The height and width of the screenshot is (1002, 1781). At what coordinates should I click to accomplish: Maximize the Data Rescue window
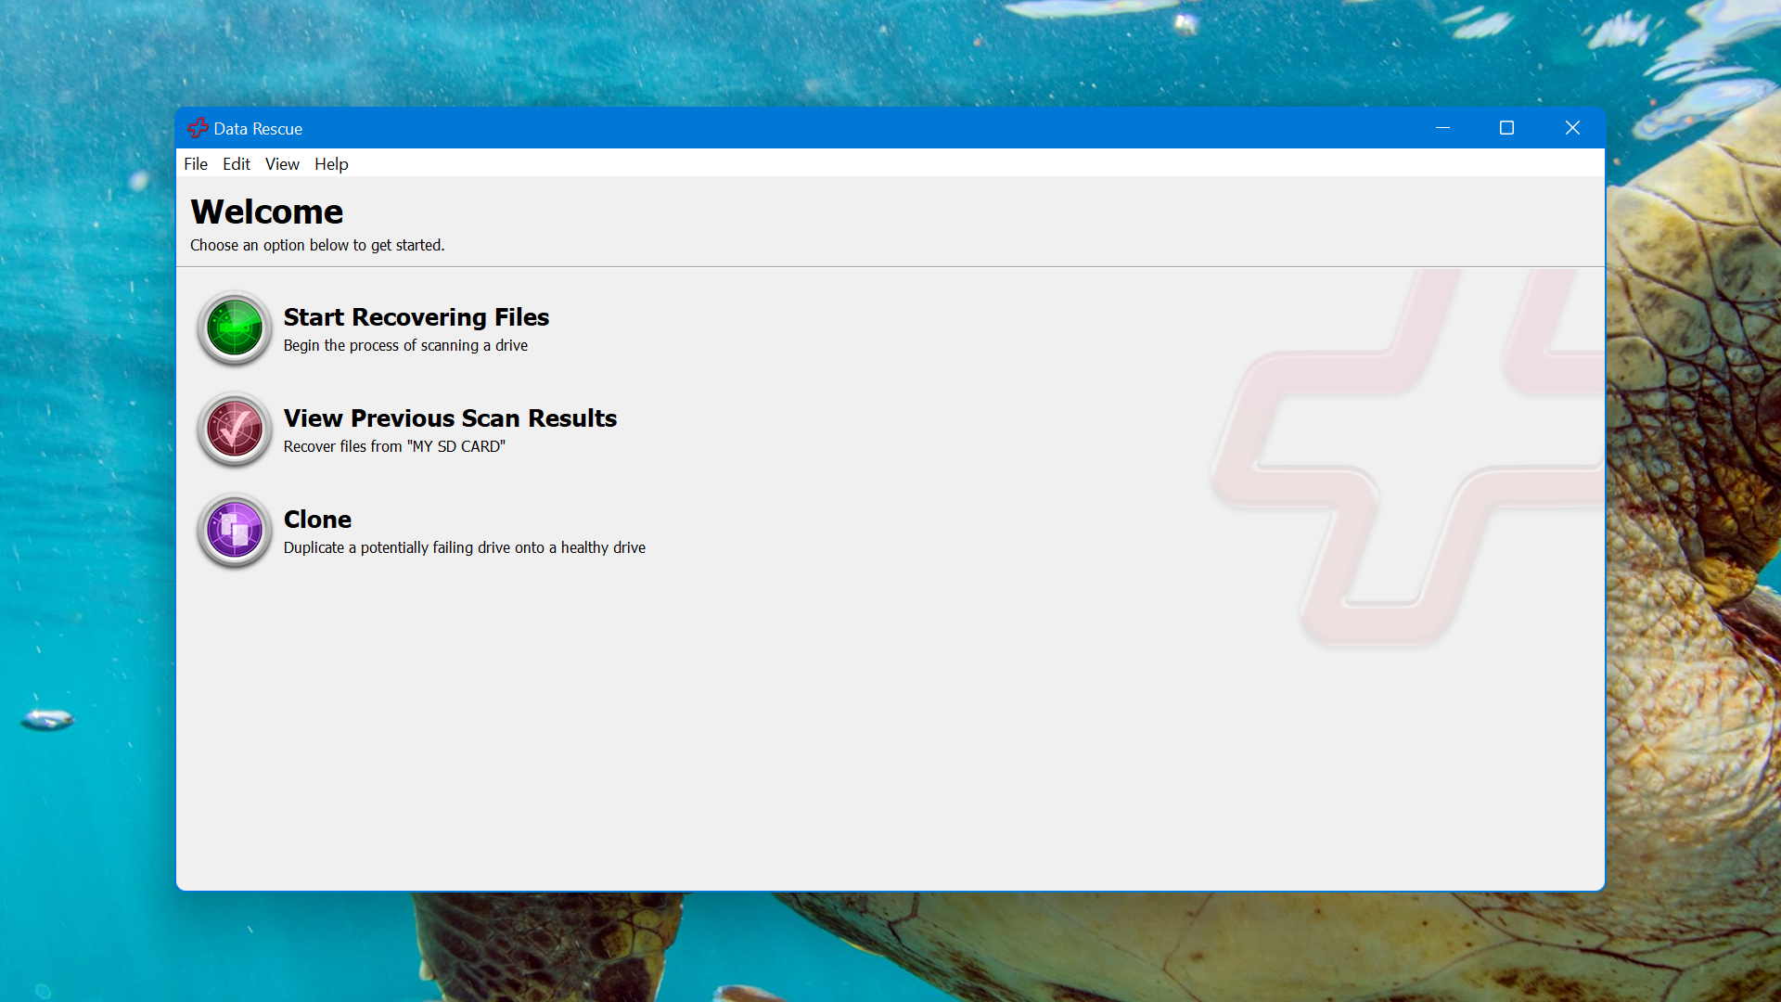(1506, 128)
